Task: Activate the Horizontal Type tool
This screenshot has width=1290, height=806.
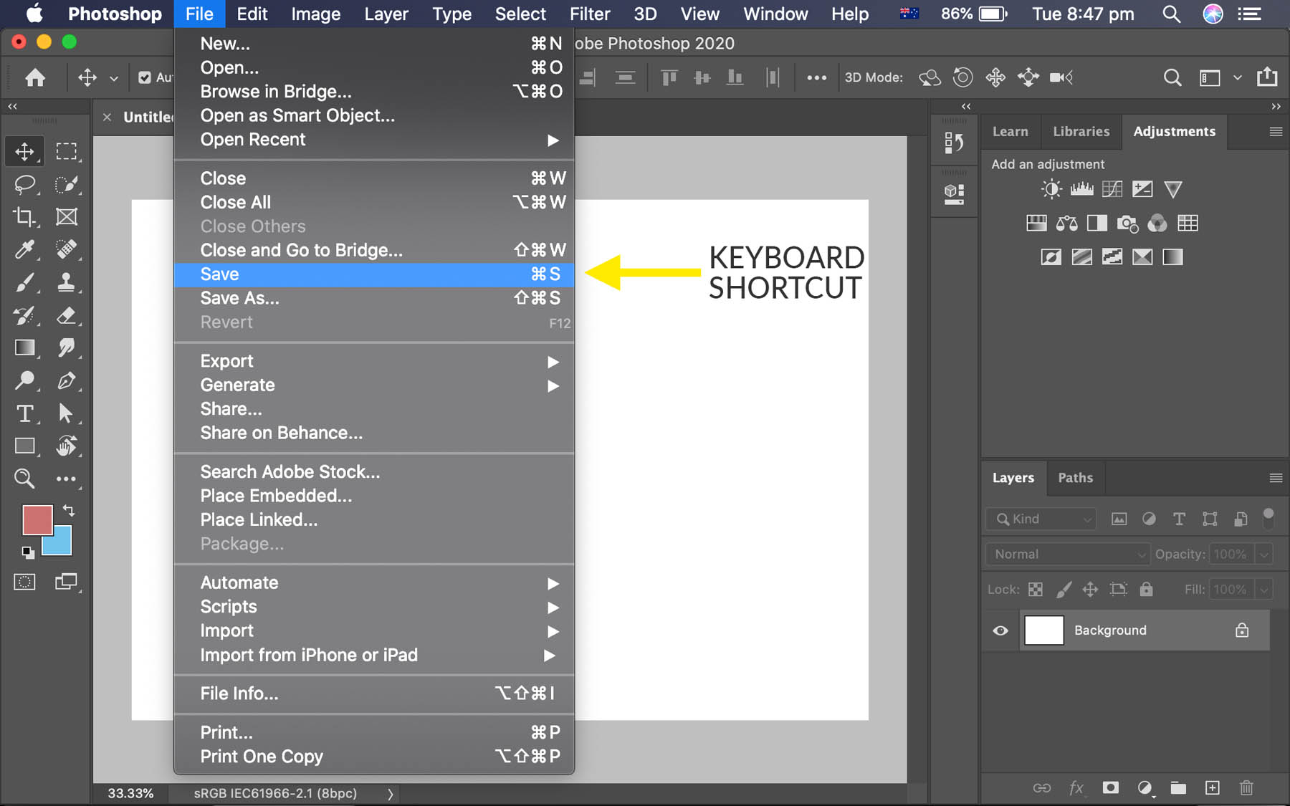Action: [x=24, y=413]
